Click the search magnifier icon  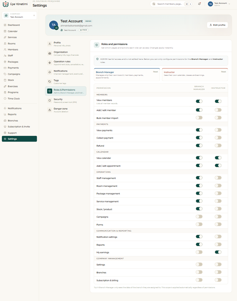pyautogui.click(x=154, y=4)
